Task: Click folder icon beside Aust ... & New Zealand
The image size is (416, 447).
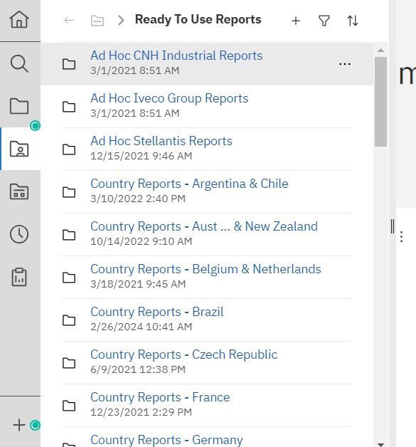Action: pos(69,235)
